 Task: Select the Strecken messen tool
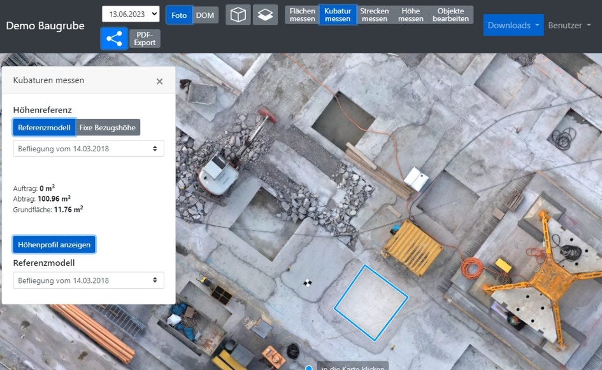point(374,15)
